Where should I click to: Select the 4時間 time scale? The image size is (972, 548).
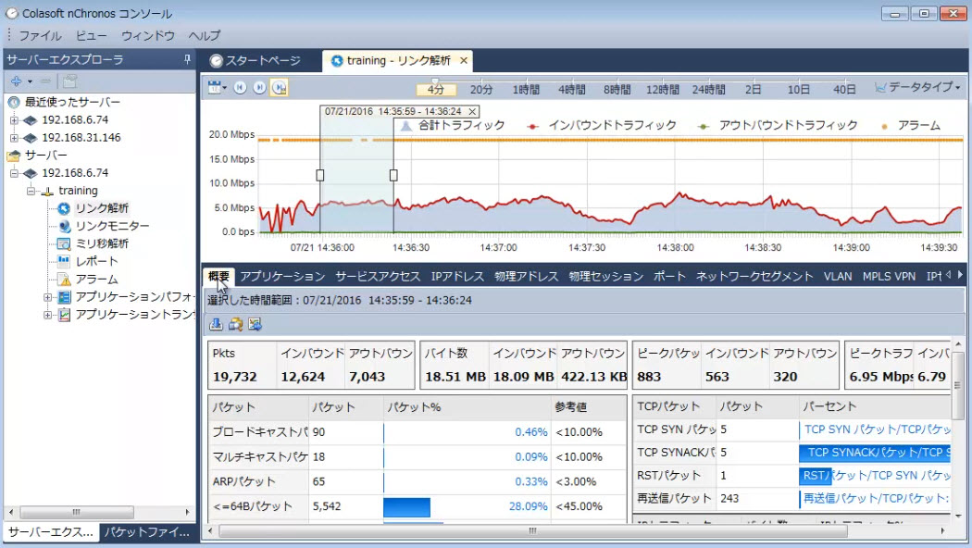[x=571, y=90]
